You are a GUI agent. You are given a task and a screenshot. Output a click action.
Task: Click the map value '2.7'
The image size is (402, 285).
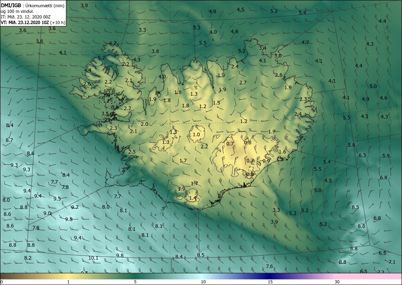click(x=243, y=82)
